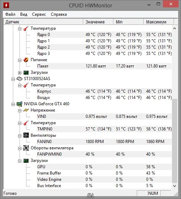Click the thermometer icon under NVIDIA GeForce GTX 460
The height and width of the screenshot is (199, 181).
pos(26,123)
